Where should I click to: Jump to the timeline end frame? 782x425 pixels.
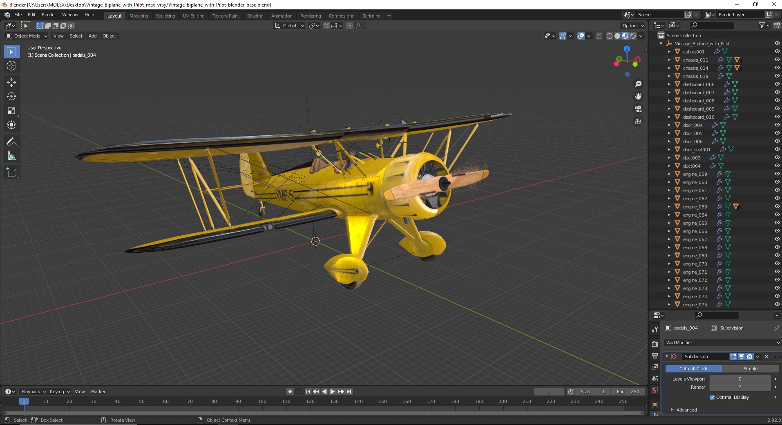[349, 392]
